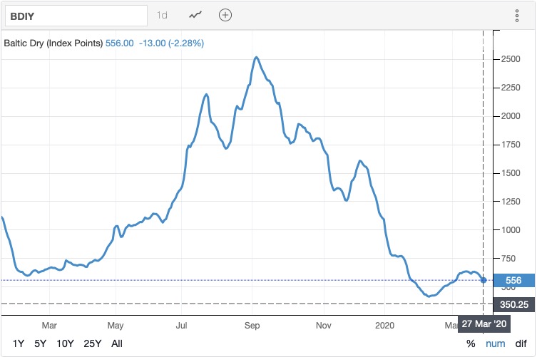
Task: Click the 556 current value label
Action: pos(513,280)
